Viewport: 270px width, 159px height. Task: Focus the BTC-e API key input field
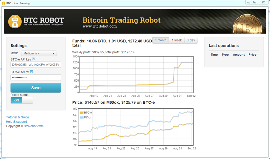click(x=36, y=65)
